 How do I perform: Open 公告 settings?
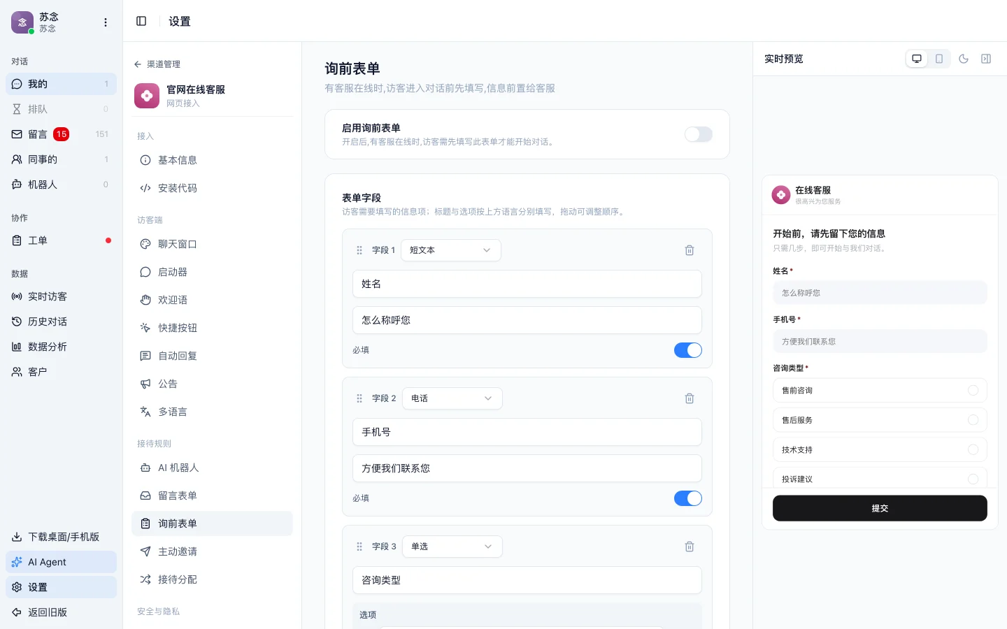pos(212,384)
